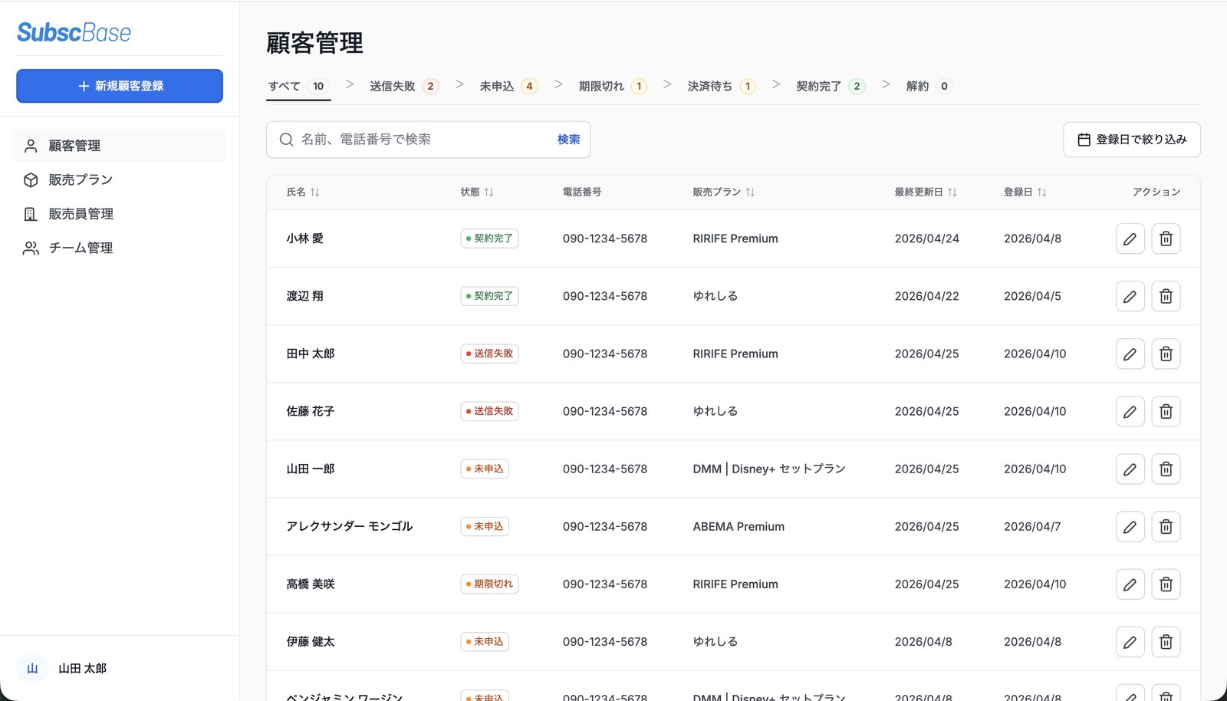The width and height of the screenshot is (1227, 701).
Task: Click the 契約完了 status badge for 小林 愛
Action: pos(489,239)
